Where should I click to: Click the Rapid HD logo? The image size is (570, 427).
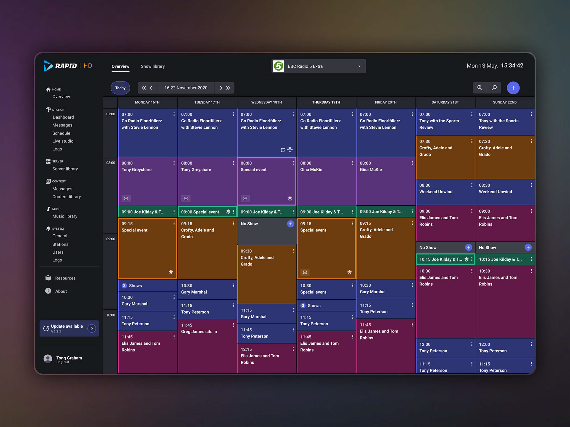pyautogui.click(x=68, y=66)
